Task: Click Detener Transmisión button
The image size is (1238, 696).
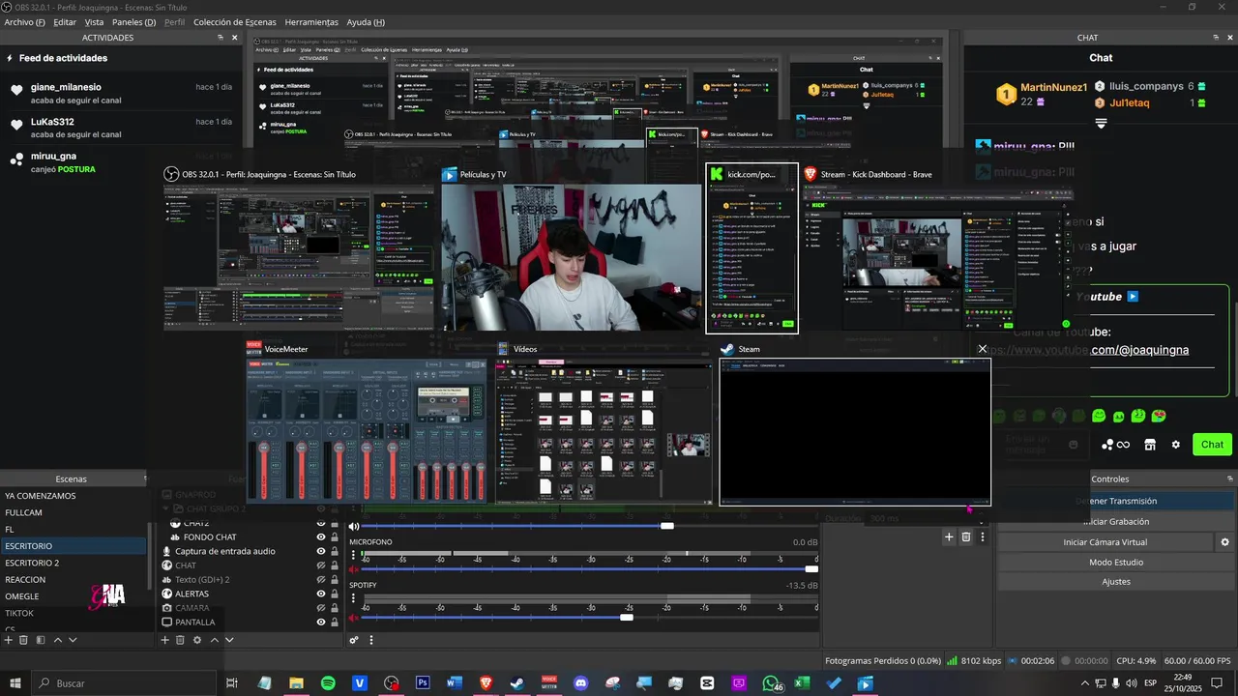Action: coord(1116,501)
